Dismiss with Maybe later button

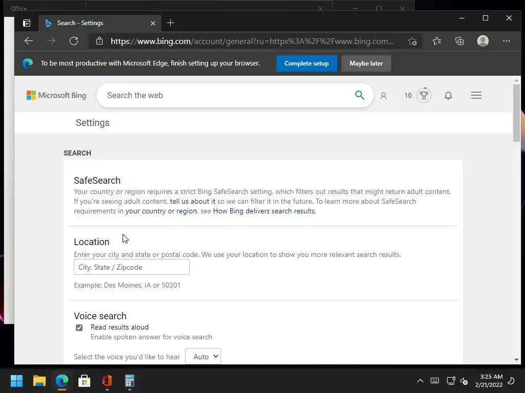(366, 63)
